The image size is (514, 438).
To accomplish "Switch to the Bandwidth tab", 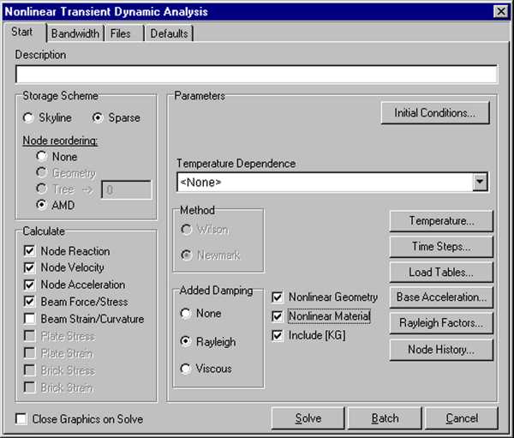I will [75, 33].
